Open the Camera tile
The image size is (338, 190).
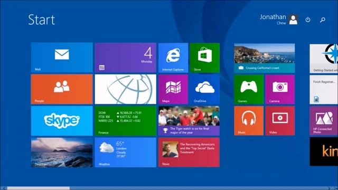coord(280,89)
